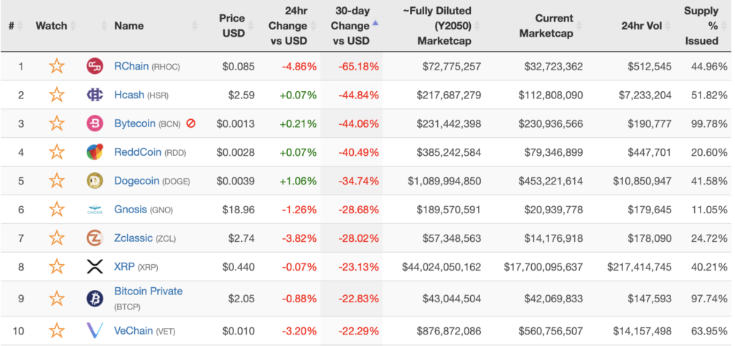Toggle the watch star for Dogecoin

pos(57,181)
